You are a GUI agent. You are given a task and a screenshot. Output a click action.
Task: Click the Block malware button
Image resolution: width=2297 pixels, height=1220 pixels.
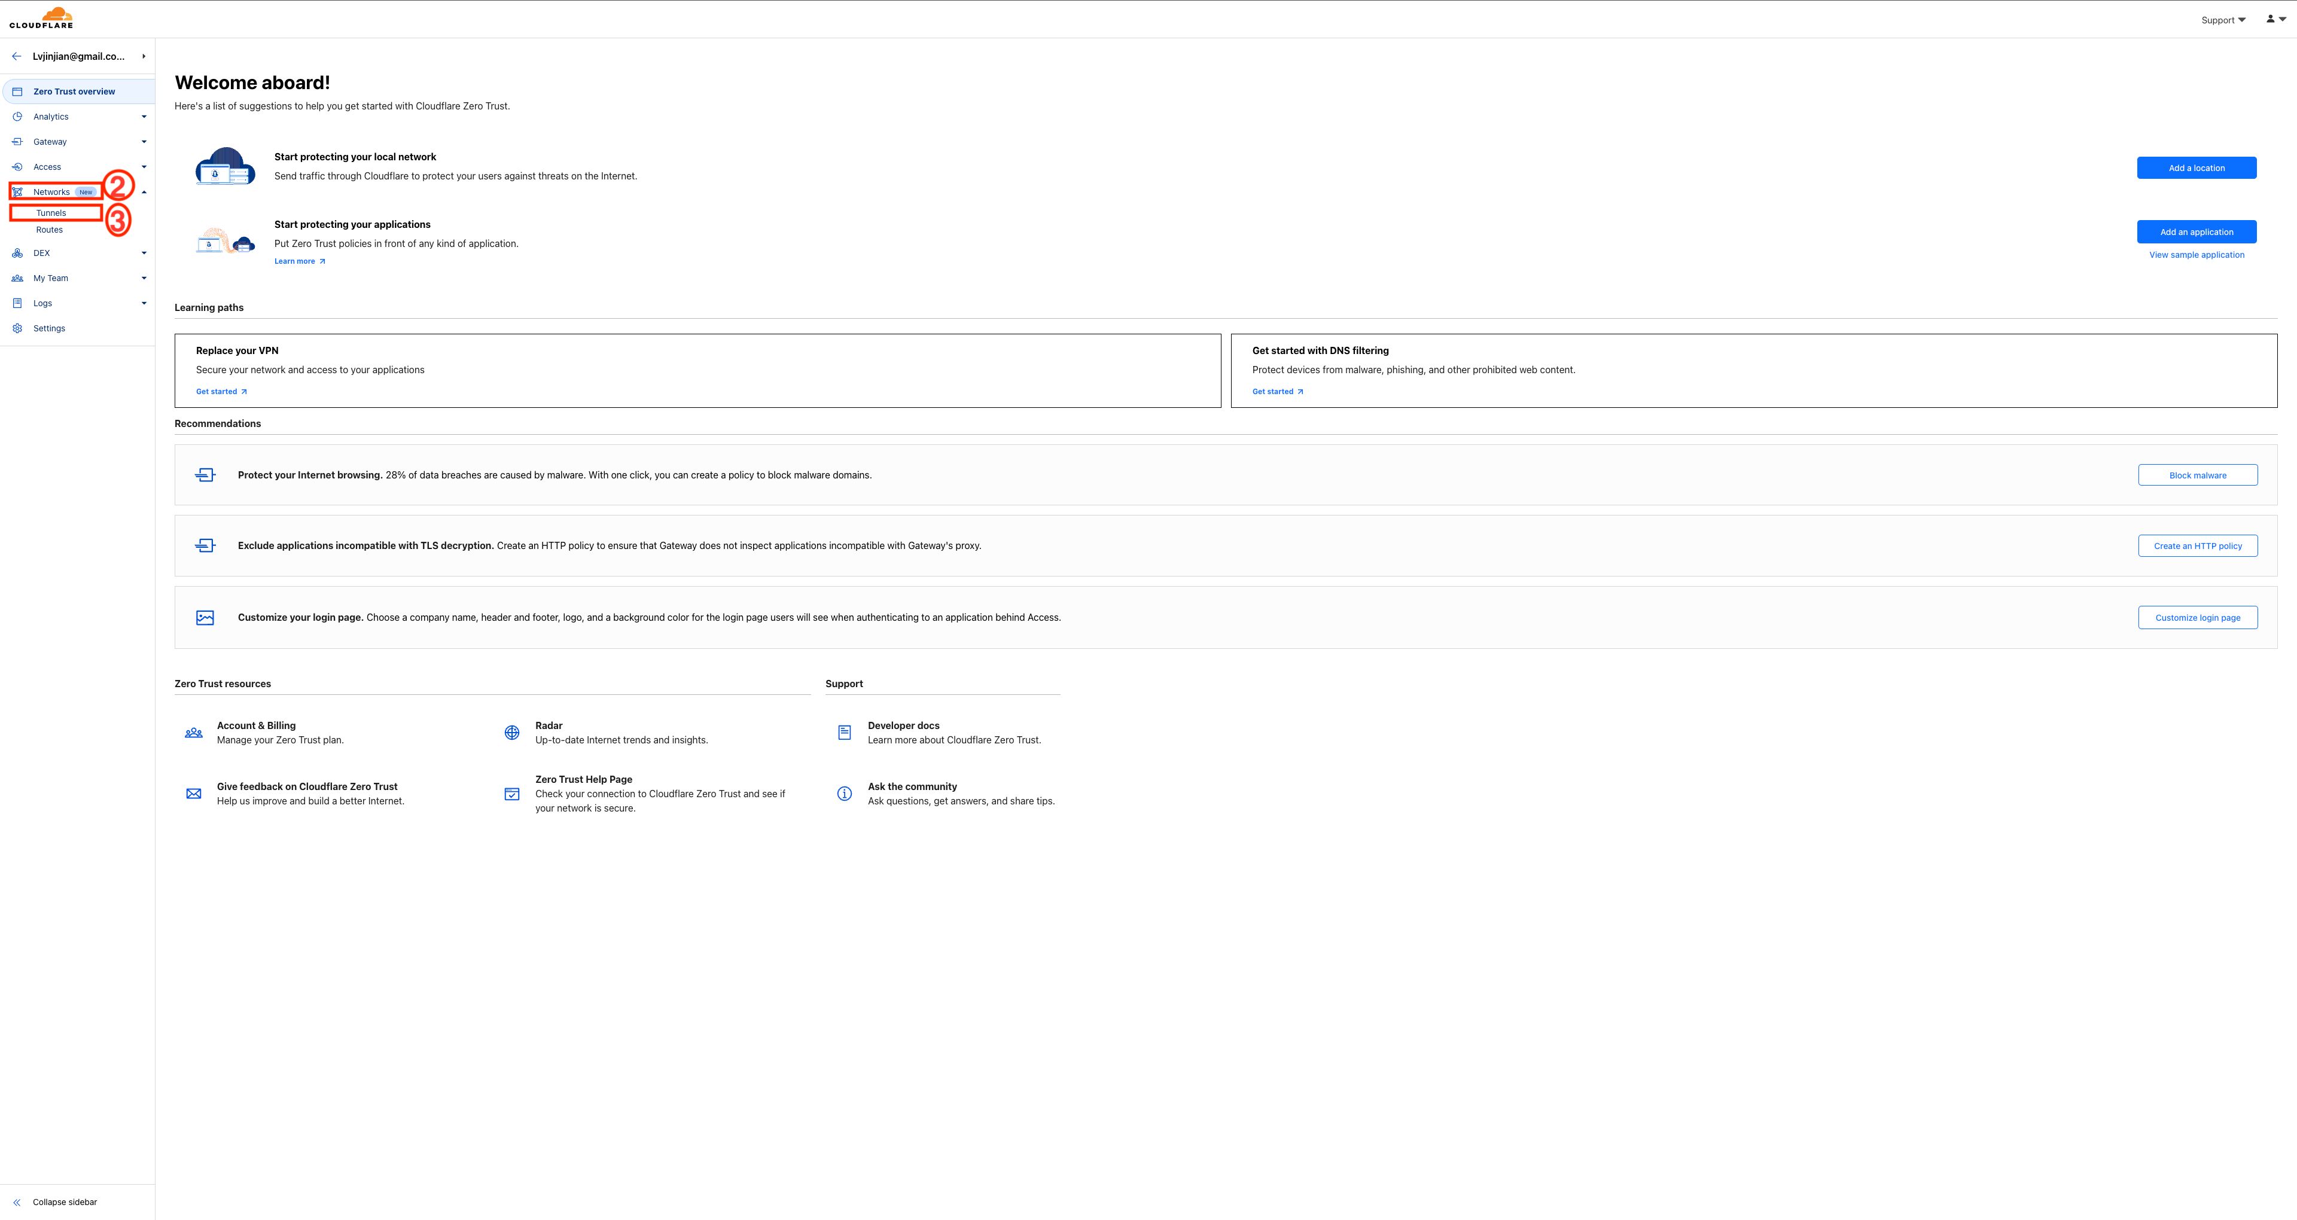pos(2197,475)
